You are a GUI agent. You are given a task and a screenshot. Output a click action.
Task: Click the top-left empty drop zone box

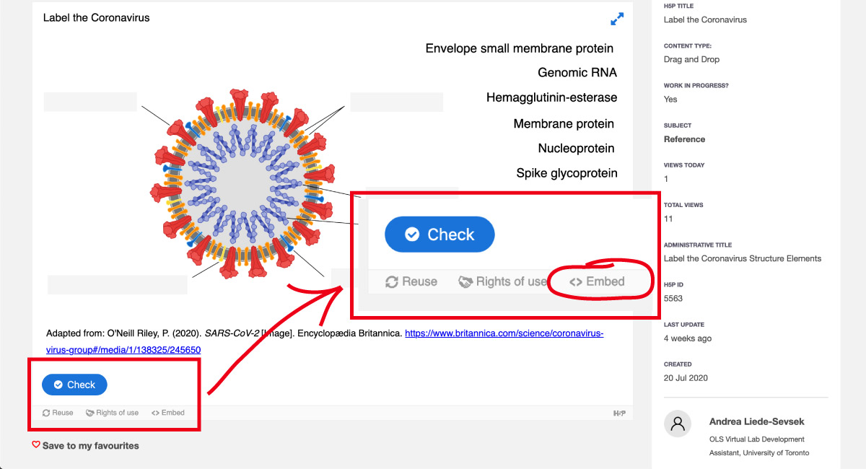90,102
